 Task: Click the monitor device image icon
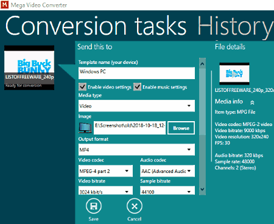[85, 128]
